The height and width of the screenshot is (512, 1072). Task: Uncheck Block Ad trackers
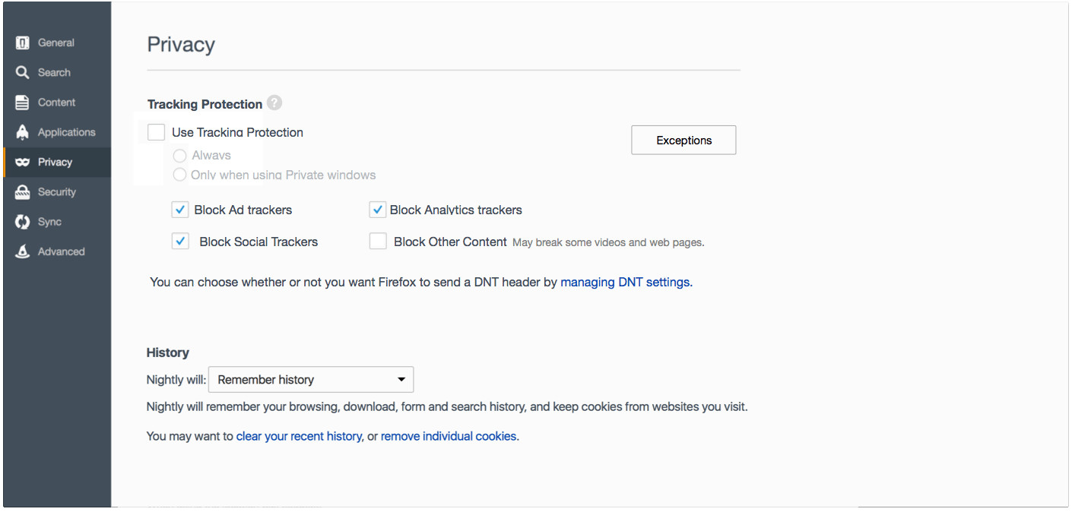pyautogui.click(x=180, y=210)
